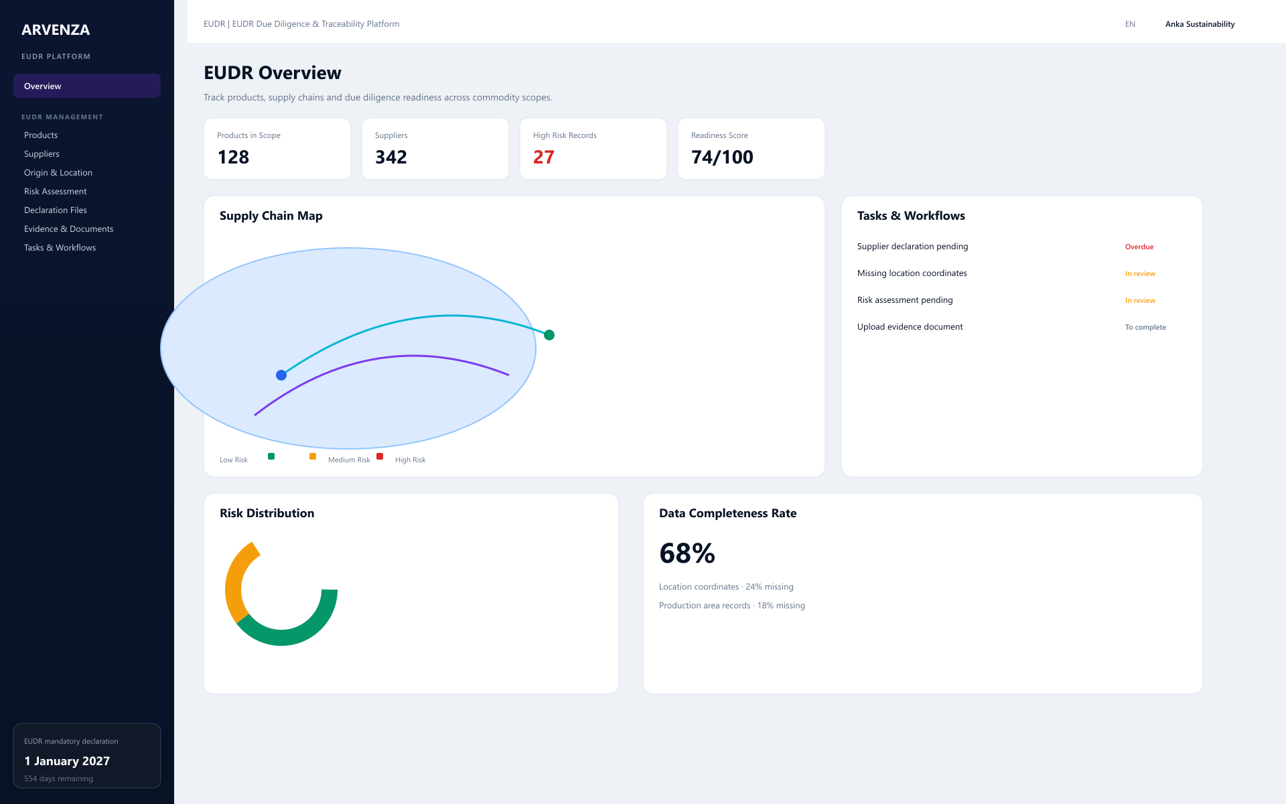Click the red high risk legend swatch
The image size is (1286, 804).
point(380,456)
